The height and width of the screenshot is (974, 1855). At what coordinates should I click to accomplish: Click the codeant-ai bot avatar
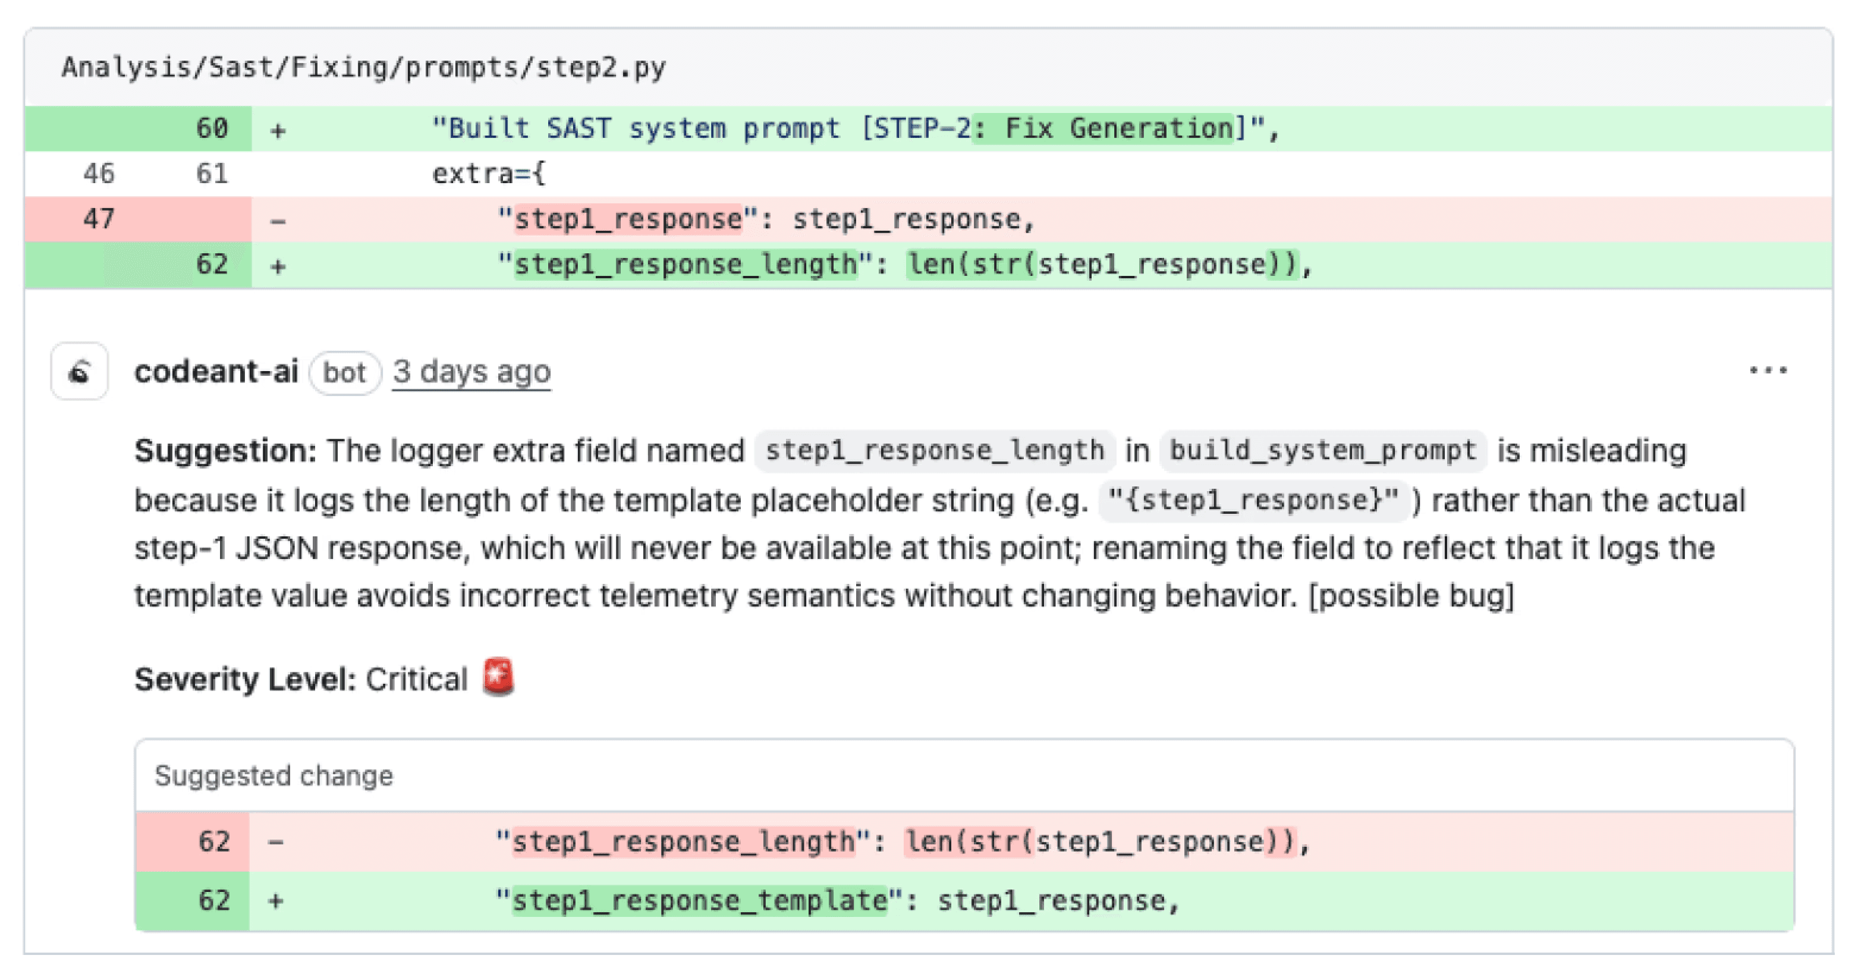point(78,371)
